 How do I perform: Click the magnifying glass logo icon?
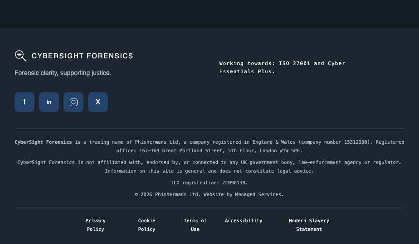tap(20, 56)
